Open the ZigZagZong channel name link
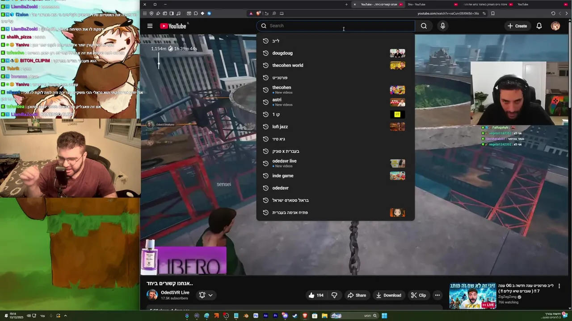The height and width of the screenshot is (321, 572). point(507,296)
